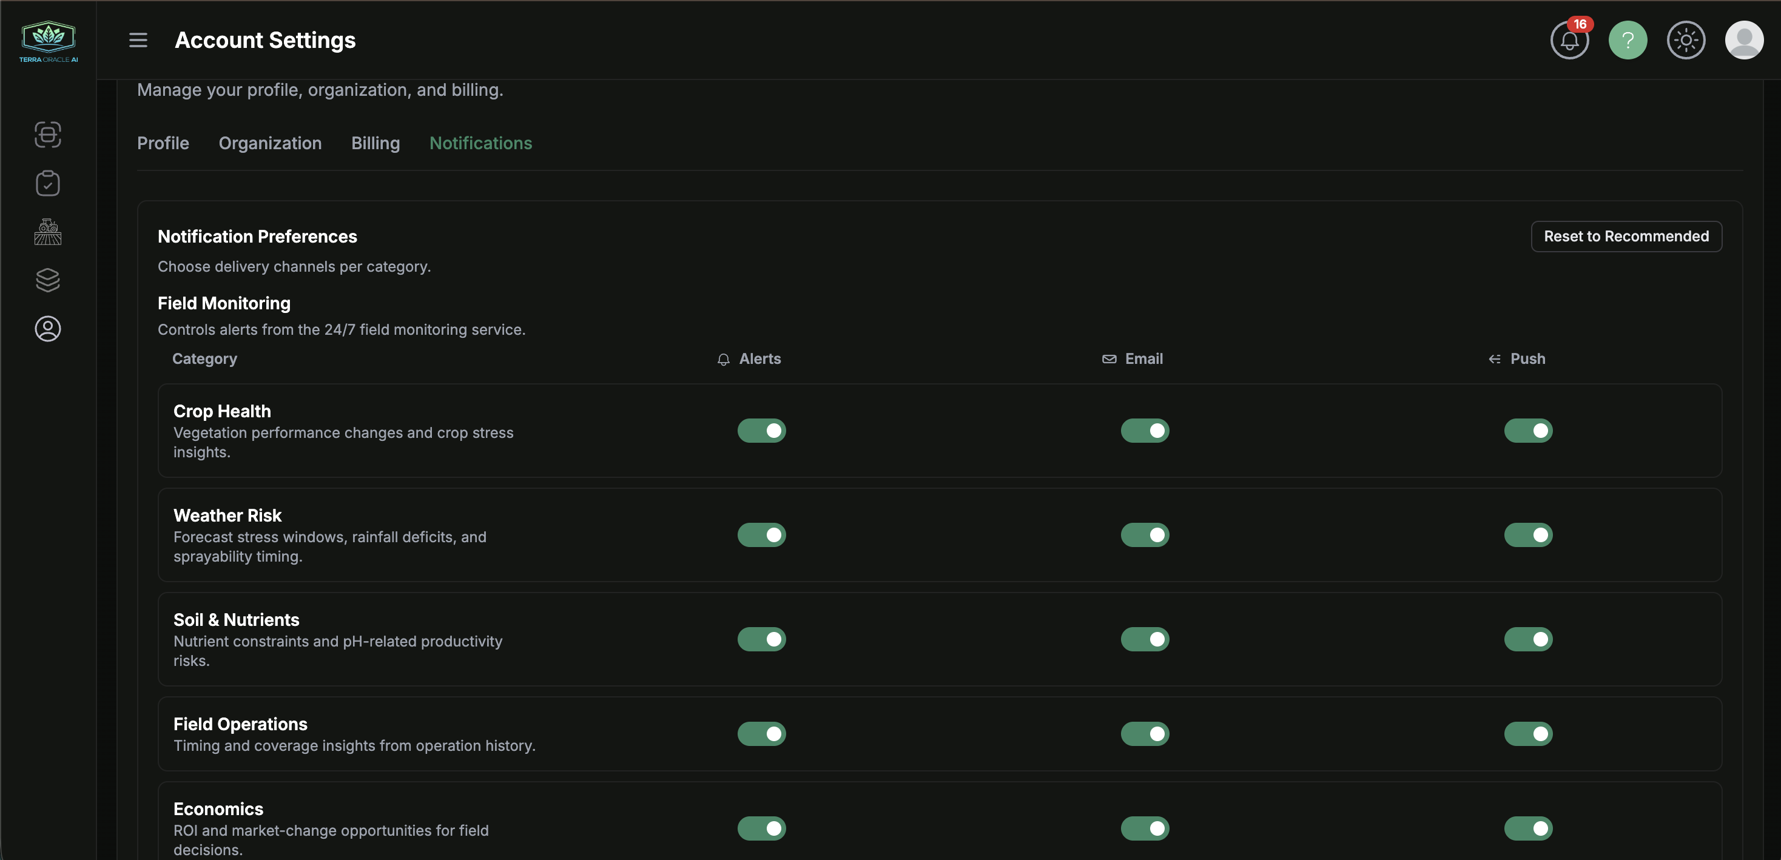1781x860 pixels.
Task: Turn off Email notifications for Weather Risk
Action: click(x=1145, y=534)
